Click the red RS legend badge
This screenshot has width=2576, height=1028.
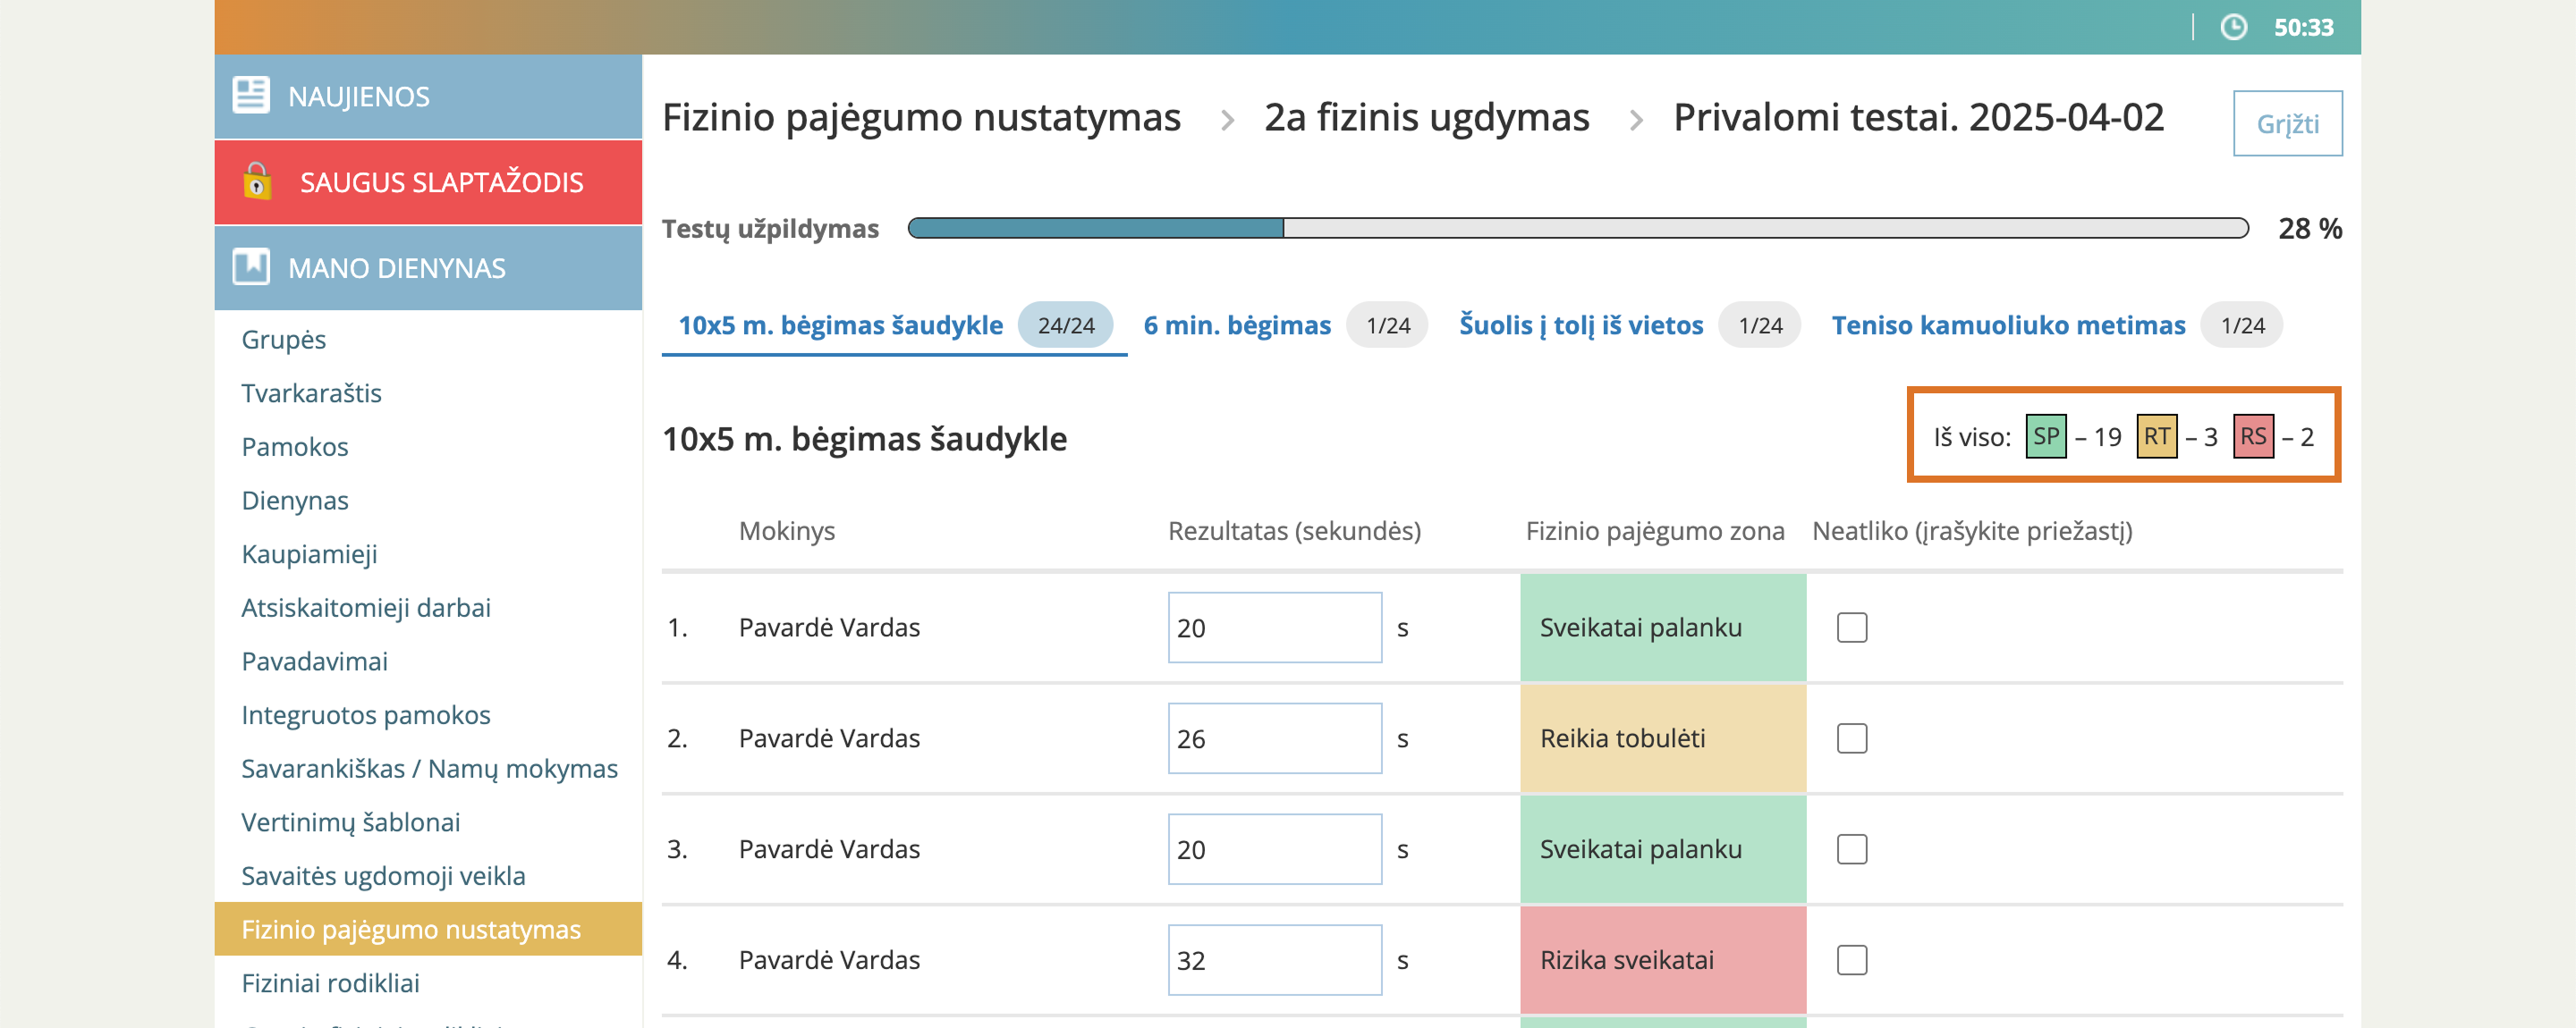point(2252,436)
